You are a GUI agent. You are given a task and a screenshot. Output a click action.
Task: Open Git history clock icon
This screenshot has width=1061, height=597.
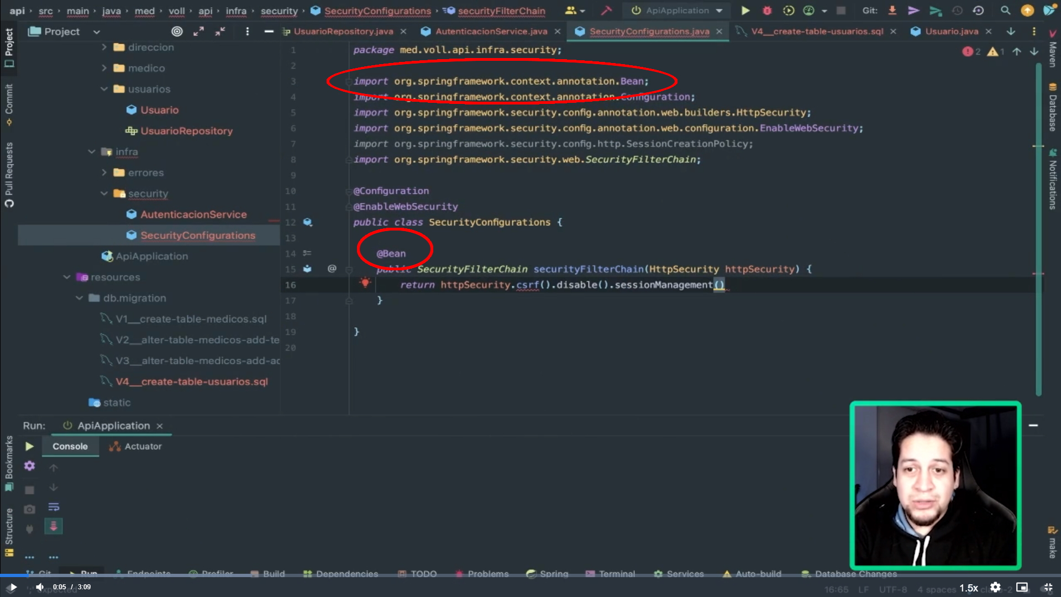click(x=957, y=11)
